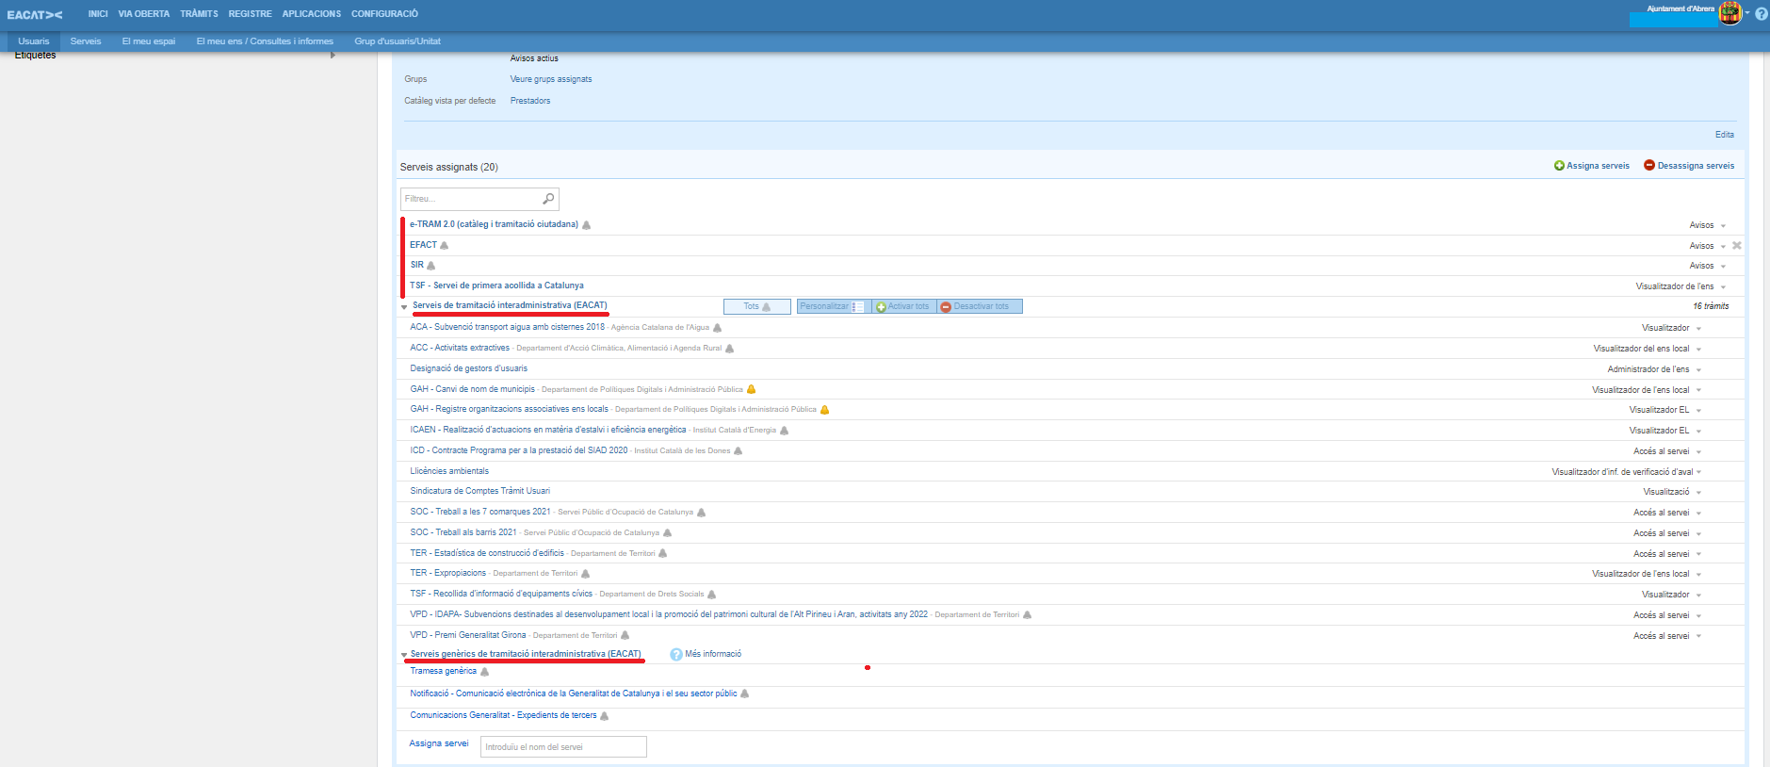Toggle the yellow bell for GAH Canvi de nom
Screen dimensions: 1770x767
(751, 389)
